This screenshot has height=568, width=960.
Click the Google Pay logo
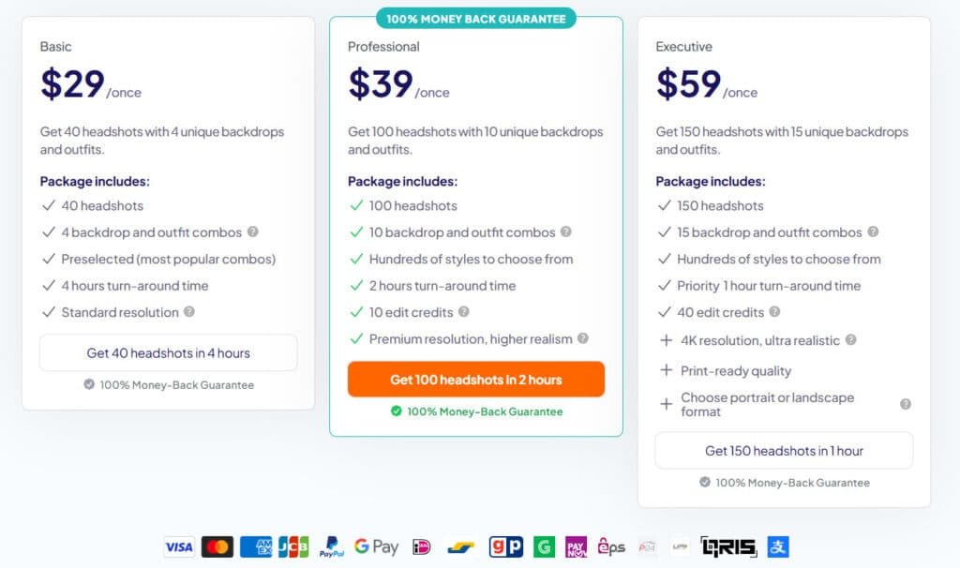(376, 546)
